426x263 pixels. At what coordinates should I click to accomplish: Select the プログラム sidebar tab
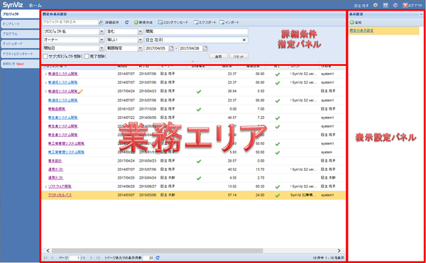click(20, 34)
